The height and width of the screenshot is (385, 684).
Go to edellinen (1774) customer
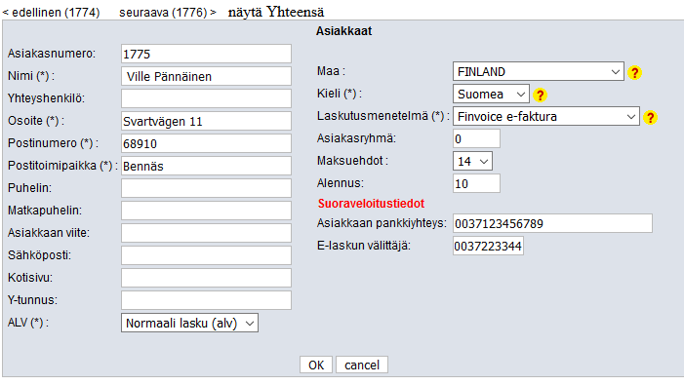[x=51, y=13]
